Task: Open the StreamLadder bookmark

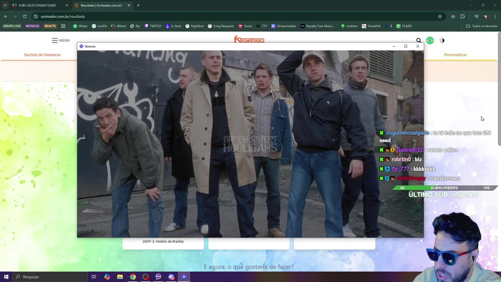Action: pyautogui.click(x=284, y=26)
